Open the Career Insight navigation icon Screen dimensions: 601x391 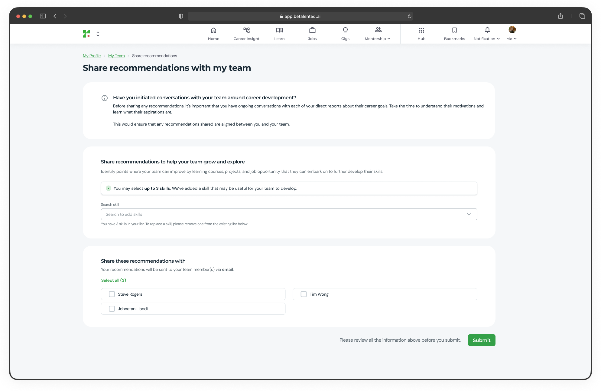coord(246,30)
